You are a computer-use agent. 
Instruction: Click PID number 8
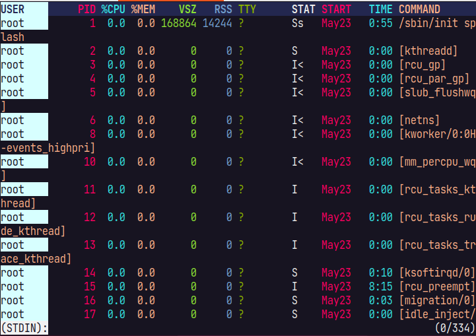pos(93,134)
